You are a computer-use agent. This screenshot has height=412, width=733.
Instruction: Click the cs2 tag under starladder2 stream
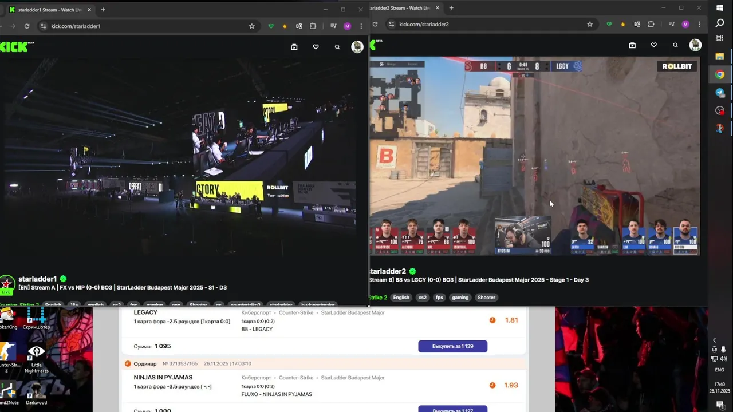(422, 298)
